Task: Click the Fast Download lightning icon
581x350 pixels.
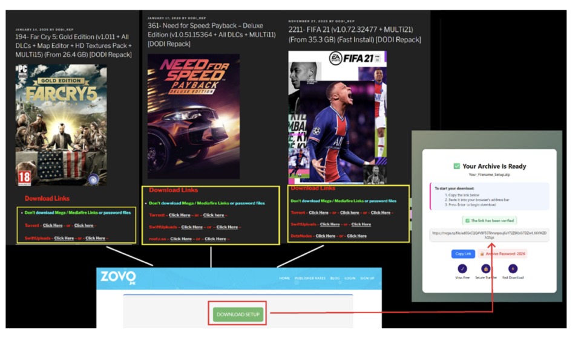Action: point(513,268)
